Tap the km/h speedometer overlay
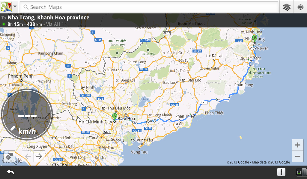The image size is (307, 179). point(27,115)
